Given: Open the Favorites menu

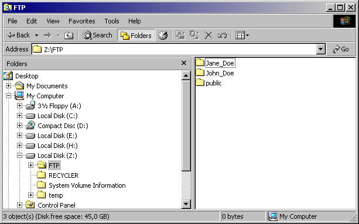Looking at the screenshot, I should pos(82,21).
